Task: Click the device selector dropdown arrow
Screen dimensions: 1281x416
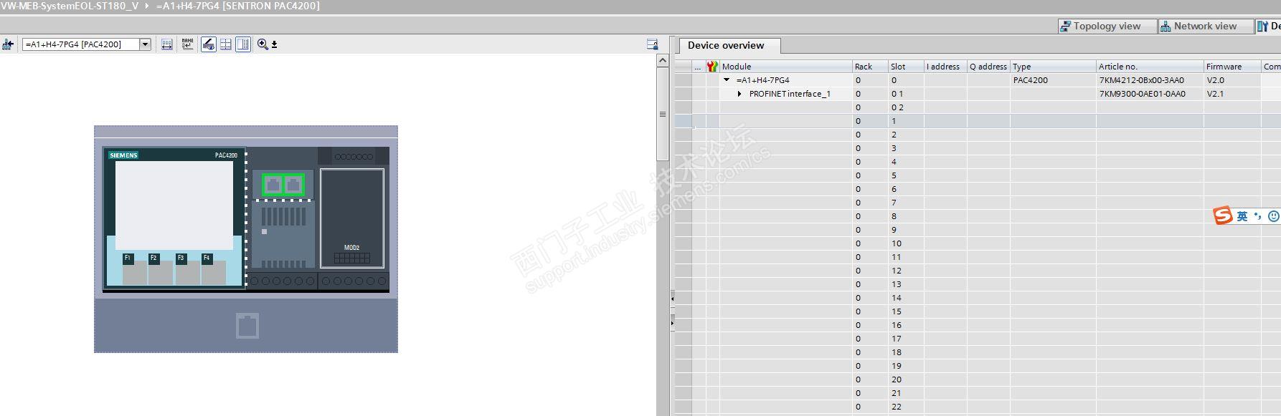Action: (145, 44)
